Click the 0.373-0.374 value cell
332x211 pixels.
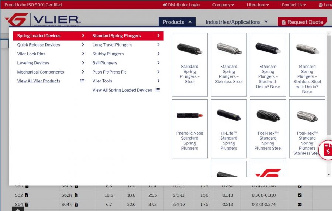[264, 204]
